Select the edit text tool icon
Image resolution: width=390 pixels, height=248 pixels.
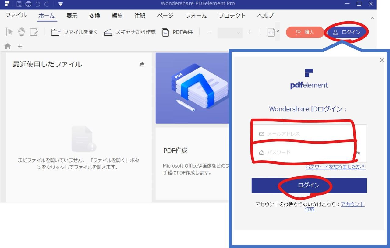coord(34,32)
